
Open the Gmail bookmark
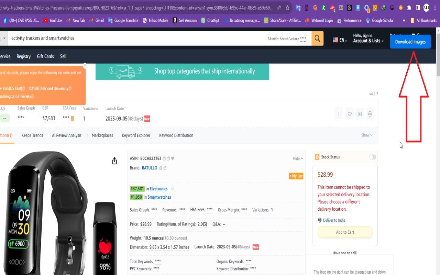click(x=97, y=20)
